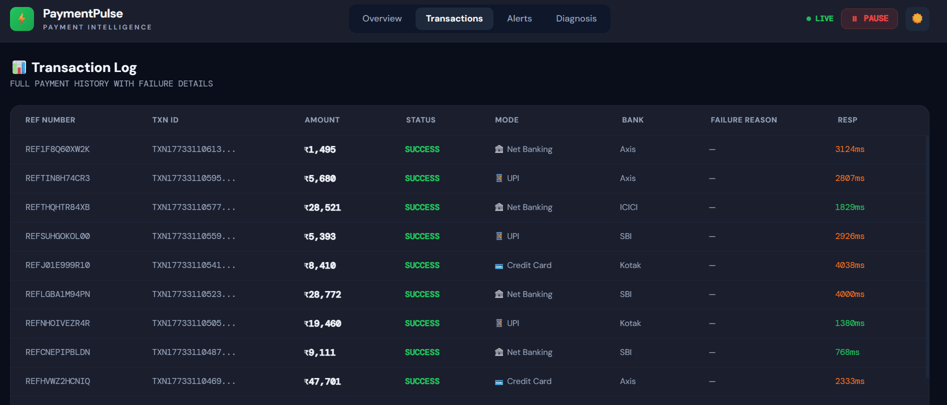
Task: Click transaction ID TXN17733110559...
Action: [194, 236]
